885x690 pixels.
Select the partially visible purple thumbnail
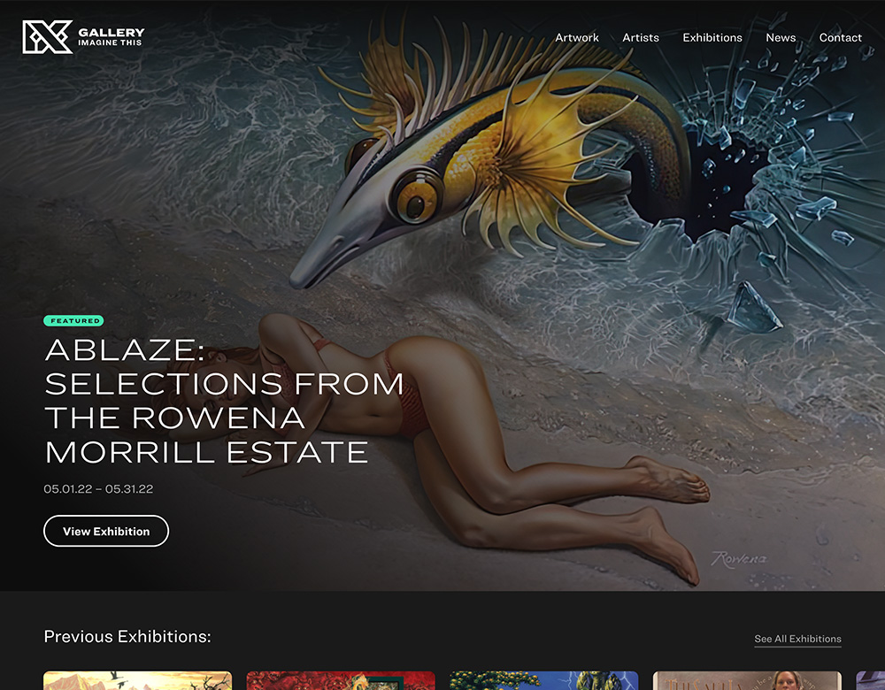point(870,680)
